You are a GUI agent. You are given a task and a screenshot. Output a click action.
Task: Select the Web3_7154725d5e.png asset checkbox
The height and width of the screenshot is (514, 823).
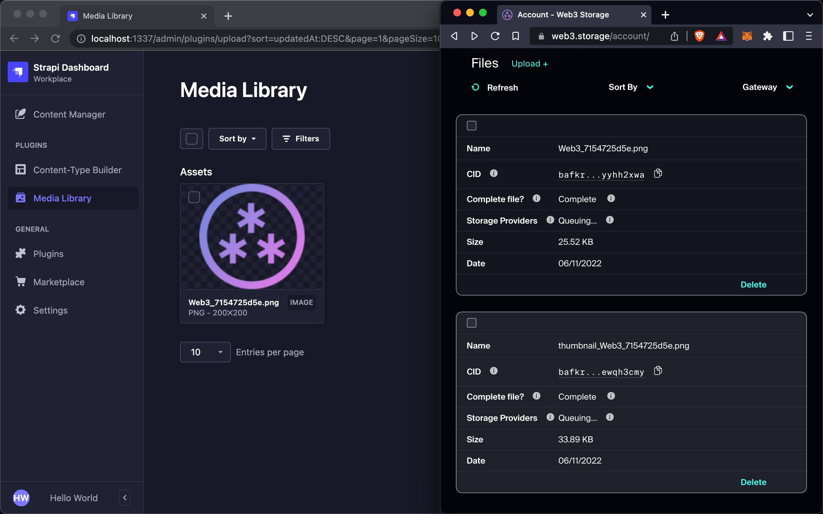pos(194,197)
